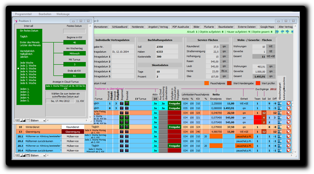This screenshot has height=174, width=314.
Task: Switch to Google Maps tab
Action: pyautogui.click(x=267, y=27)
